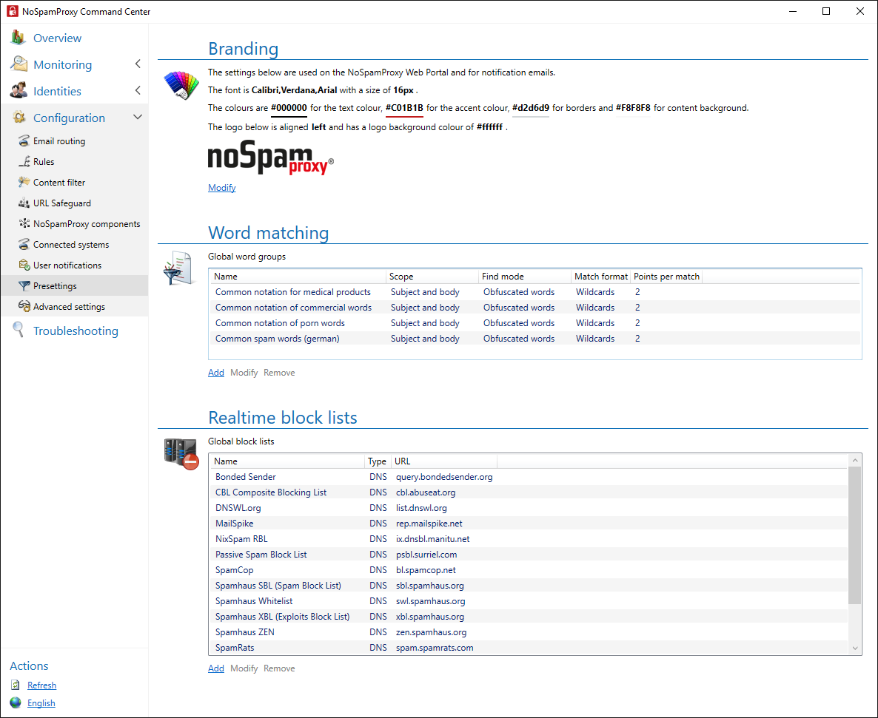Click block lists URL column header

[444, 461]
